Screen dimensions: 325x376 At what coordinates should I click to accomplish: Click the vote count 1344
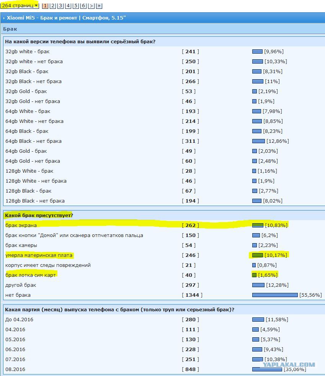tap(192, 295)
